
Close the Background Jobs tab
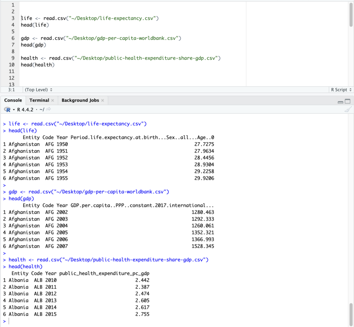[x=102, y=101]
